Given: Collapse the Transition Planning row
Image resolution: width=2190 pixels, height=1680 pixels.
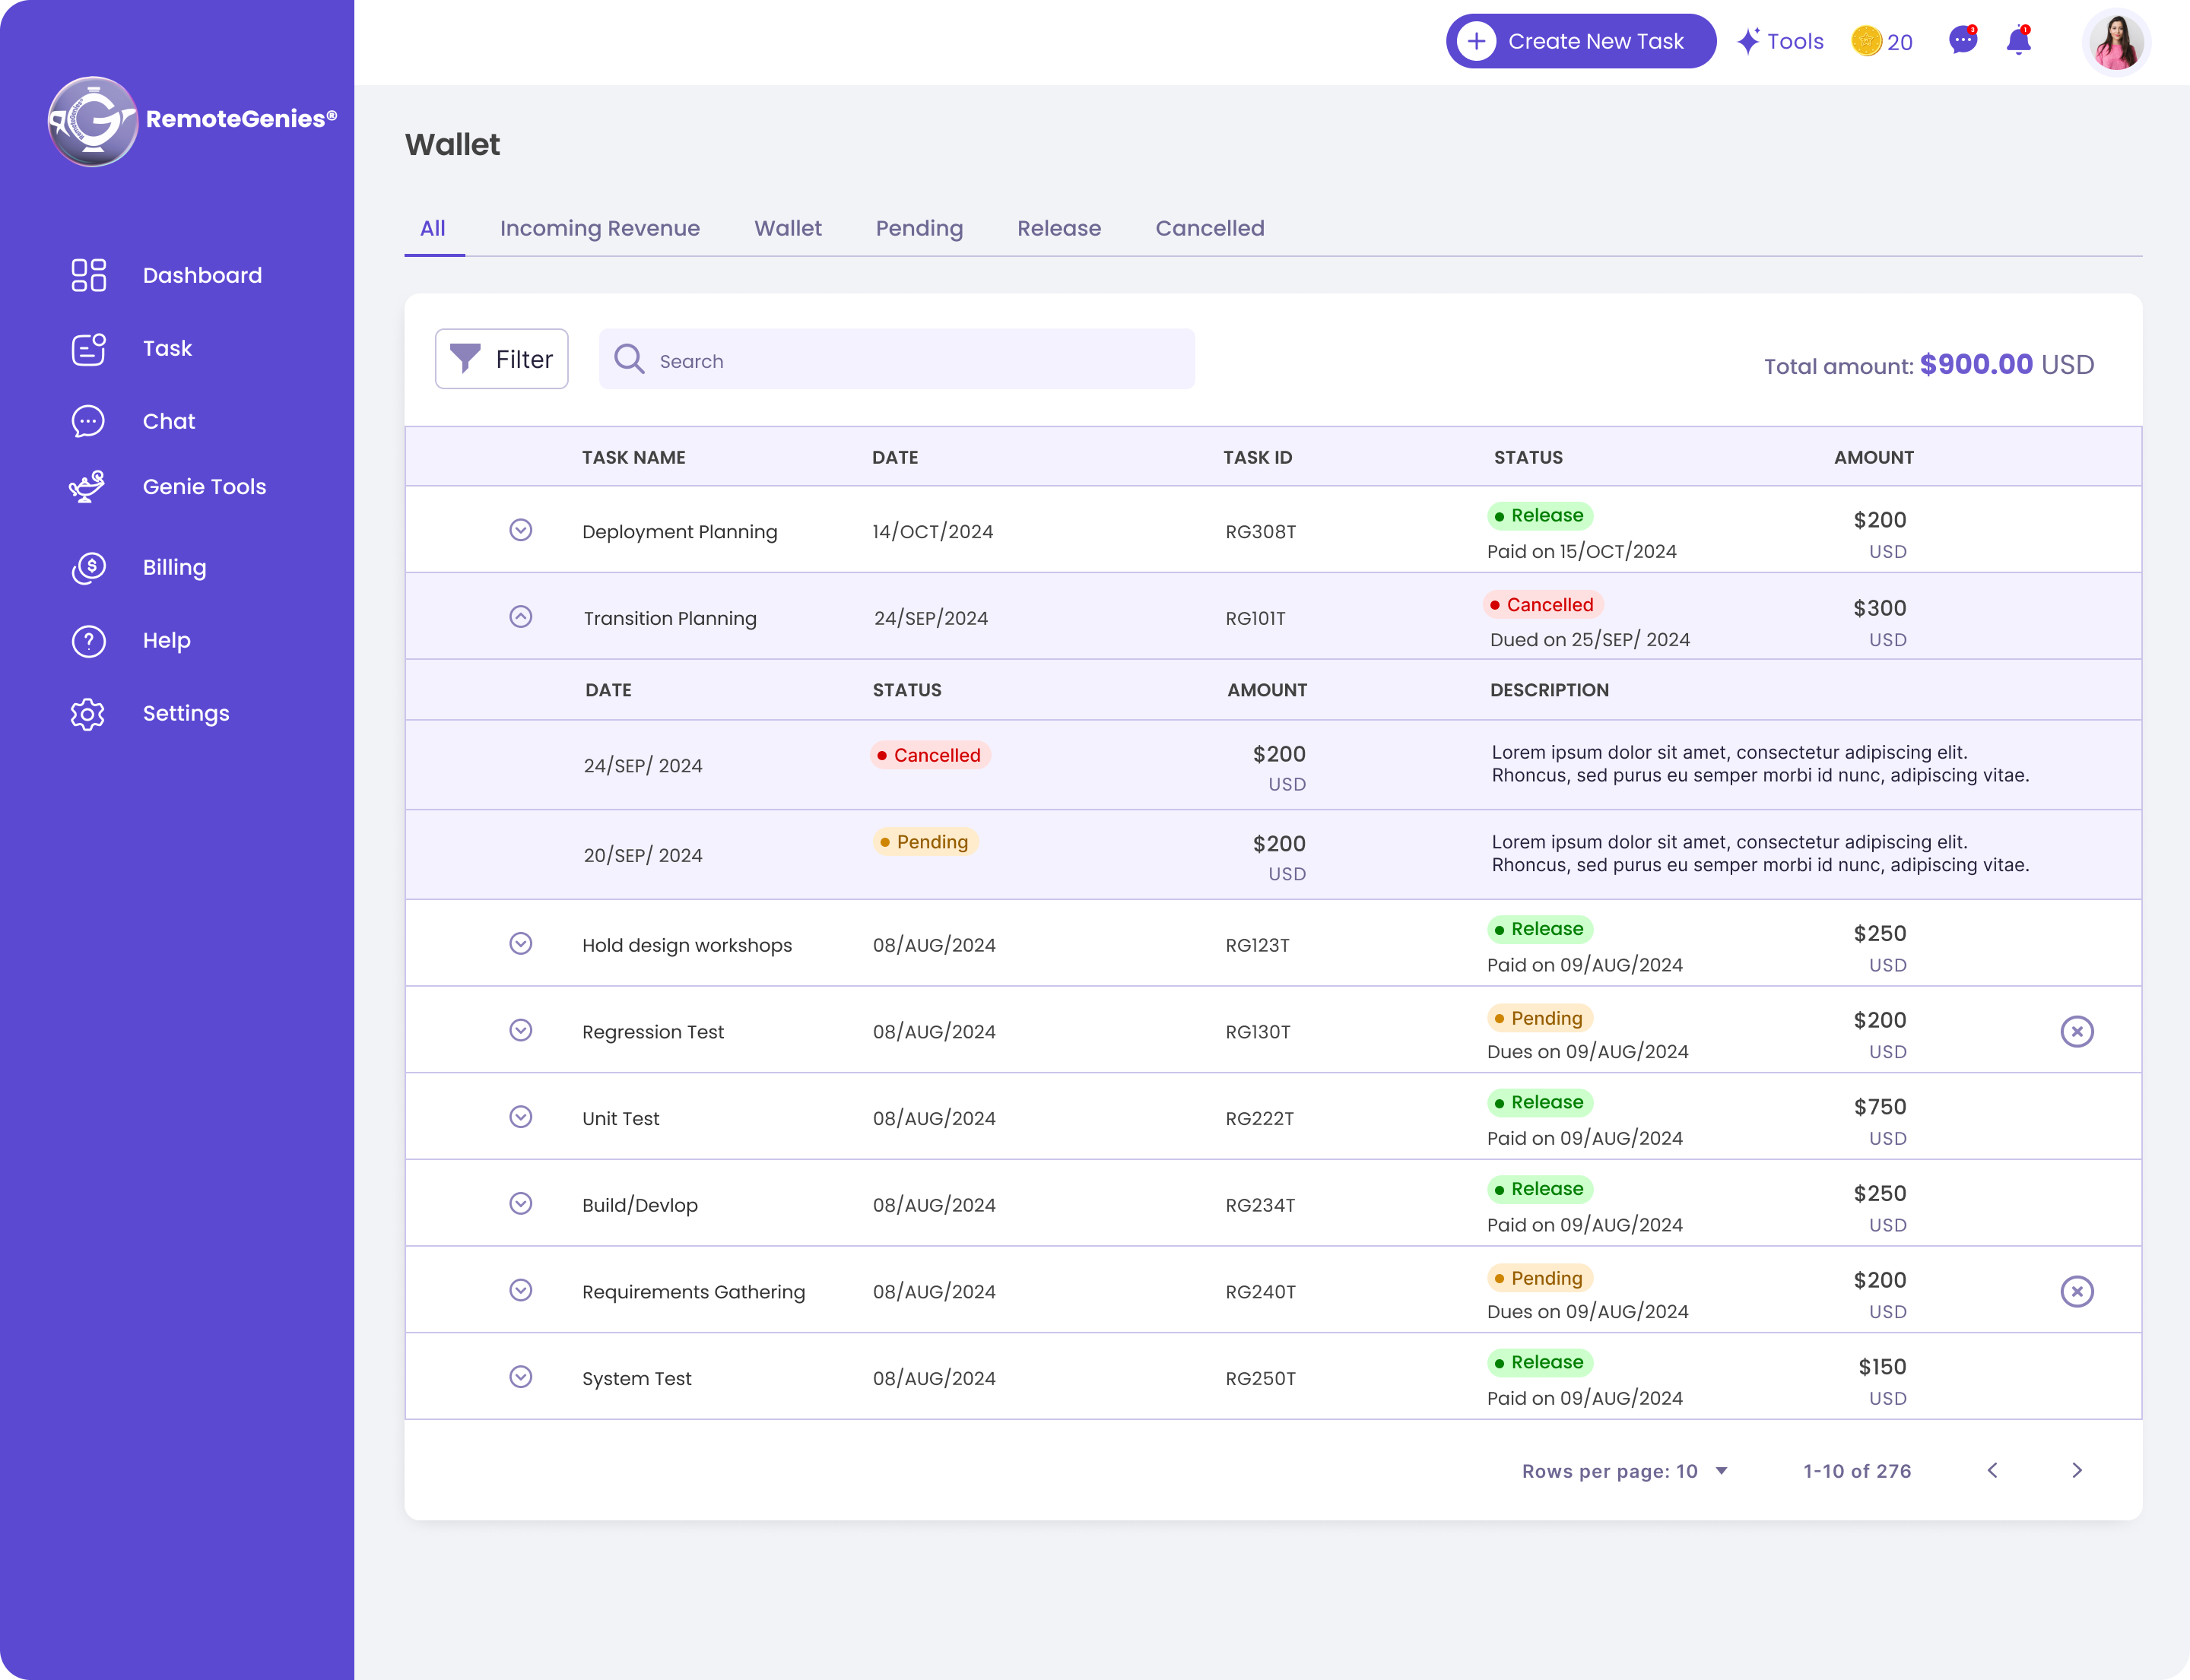Looking at the screenshot, I should (x=520, y=617).
